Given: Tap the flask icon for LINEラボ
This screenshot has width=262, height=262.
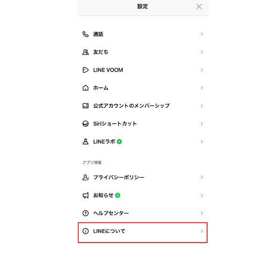Looking at the screenshot, I should click(x=85, y=142).
